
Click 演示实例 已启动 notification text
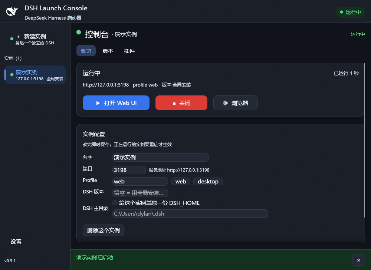click(95, 257)
